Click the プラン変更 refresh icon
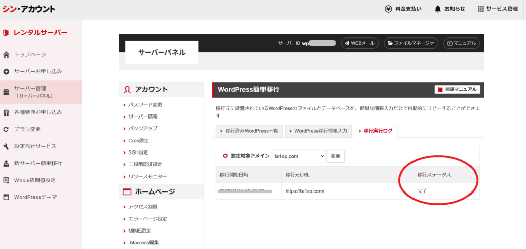526x249 pixels. 6,129
